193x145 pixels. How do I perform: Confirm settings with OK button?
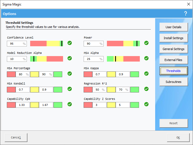point(178,138)
